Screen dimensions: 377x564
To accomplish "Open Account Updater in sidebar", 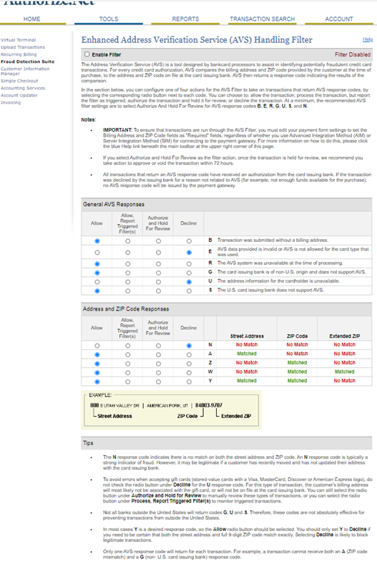I will pyautogui.click(x=19, y=95).
